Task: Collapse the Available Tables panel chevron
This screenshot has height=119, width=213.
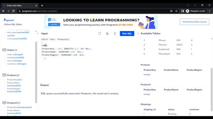Action: point(138,33)
